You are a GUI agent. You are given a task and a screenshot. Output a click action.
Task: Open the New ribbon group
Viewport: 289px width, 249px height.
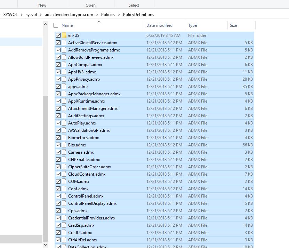42,5
